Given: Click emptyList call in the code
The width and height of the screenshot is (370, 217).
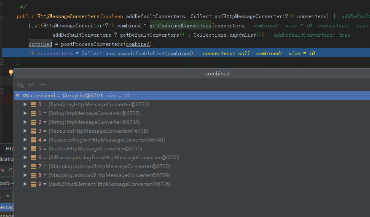Looking at the screenshot, I should (x=243, y=35).
